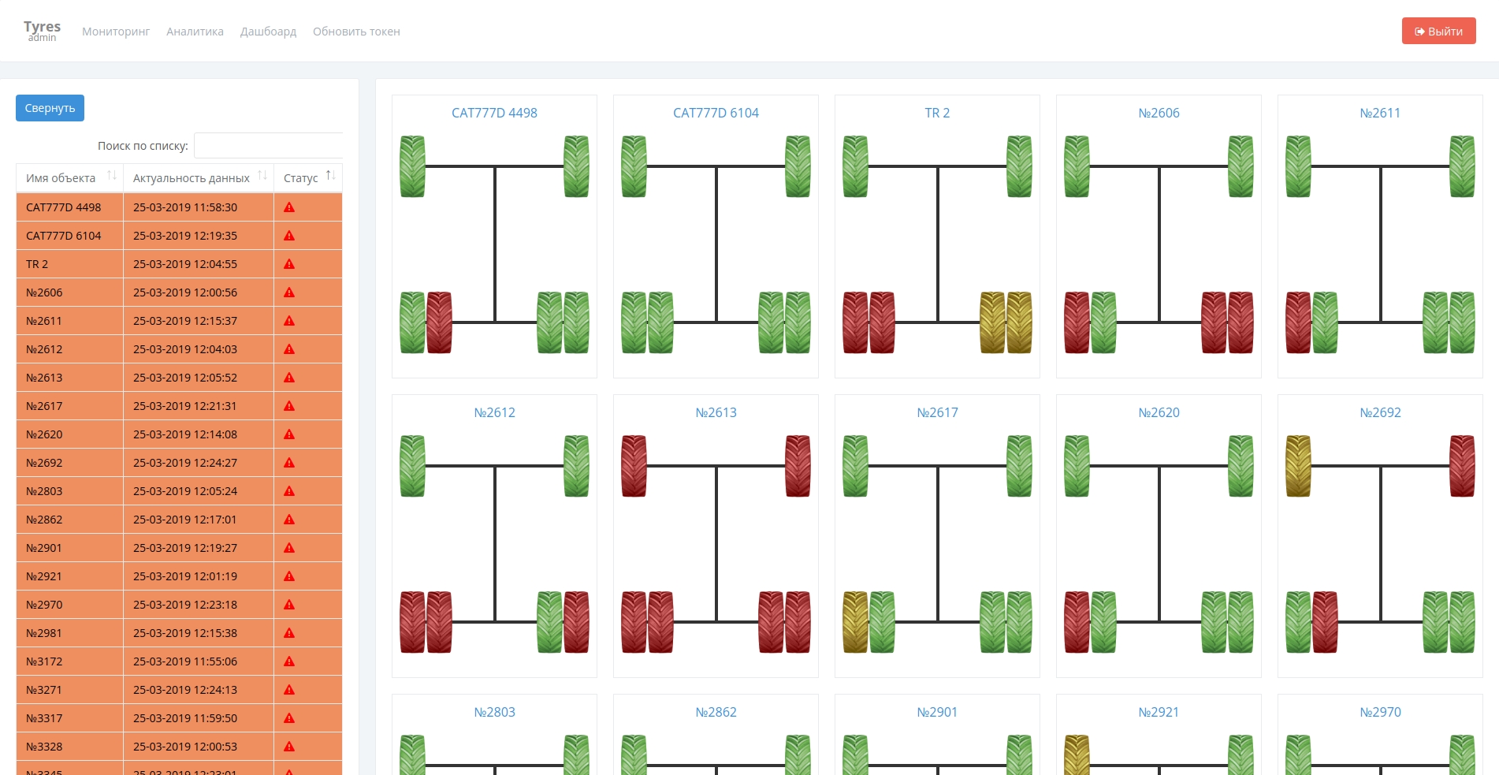The image size is (1499, 775).
Task: Open the TR 2 vehicle title link
Action: [x=937, y=113]
